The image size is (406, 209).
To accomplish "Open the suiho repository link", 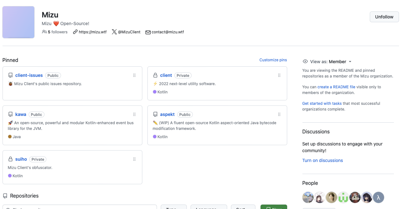I will 21,159.
